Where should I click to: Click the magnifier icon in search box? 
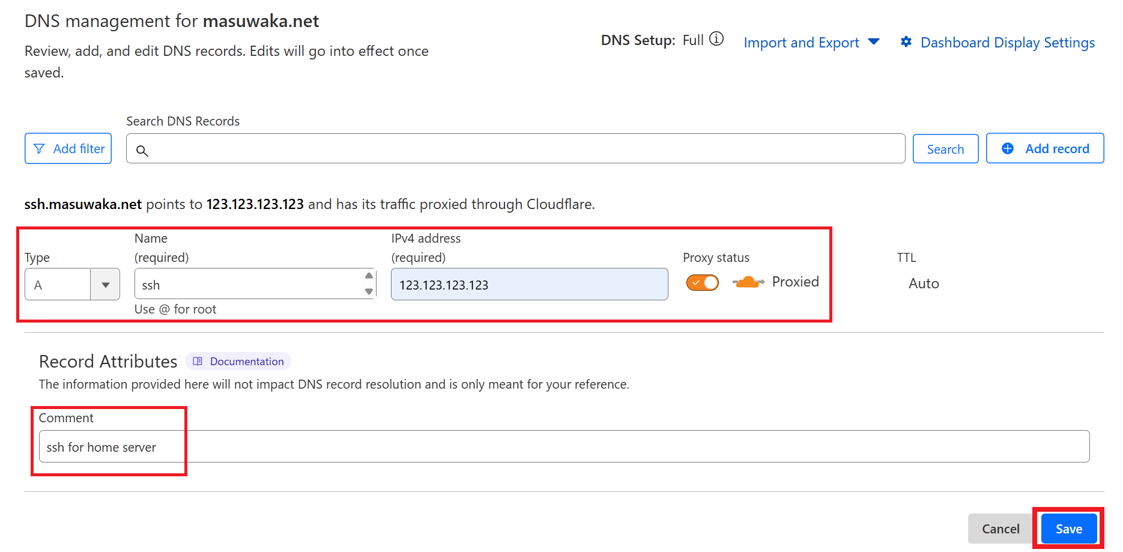coord(142,151)
